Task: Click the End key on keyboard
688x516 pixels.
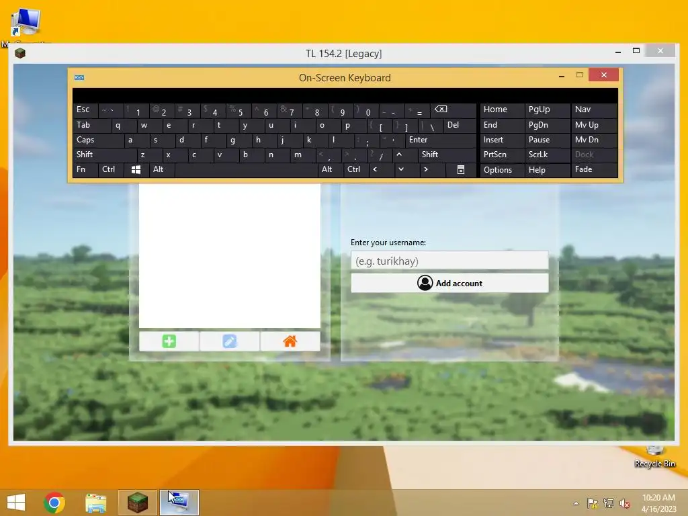Action: [x=502, y=126]
